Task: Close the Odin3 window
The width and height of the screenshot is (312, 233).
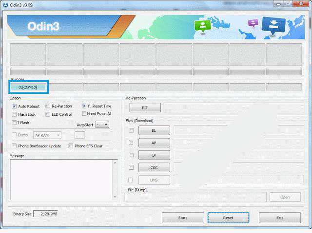Action: [x=301, y=3]
